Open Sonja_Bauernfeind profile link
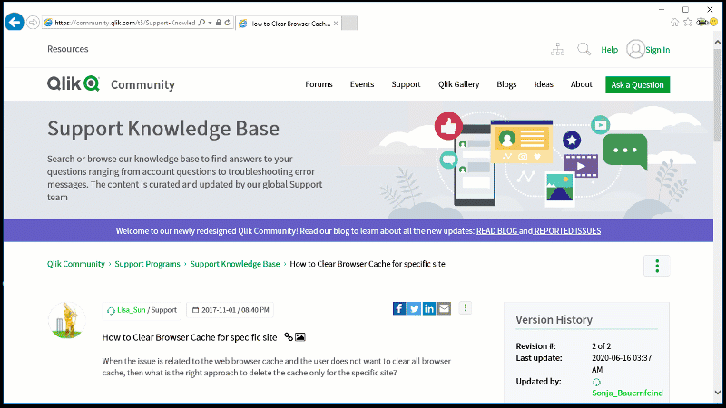The height and width of the screenshot is (408, 726). (x=627, y=393)
